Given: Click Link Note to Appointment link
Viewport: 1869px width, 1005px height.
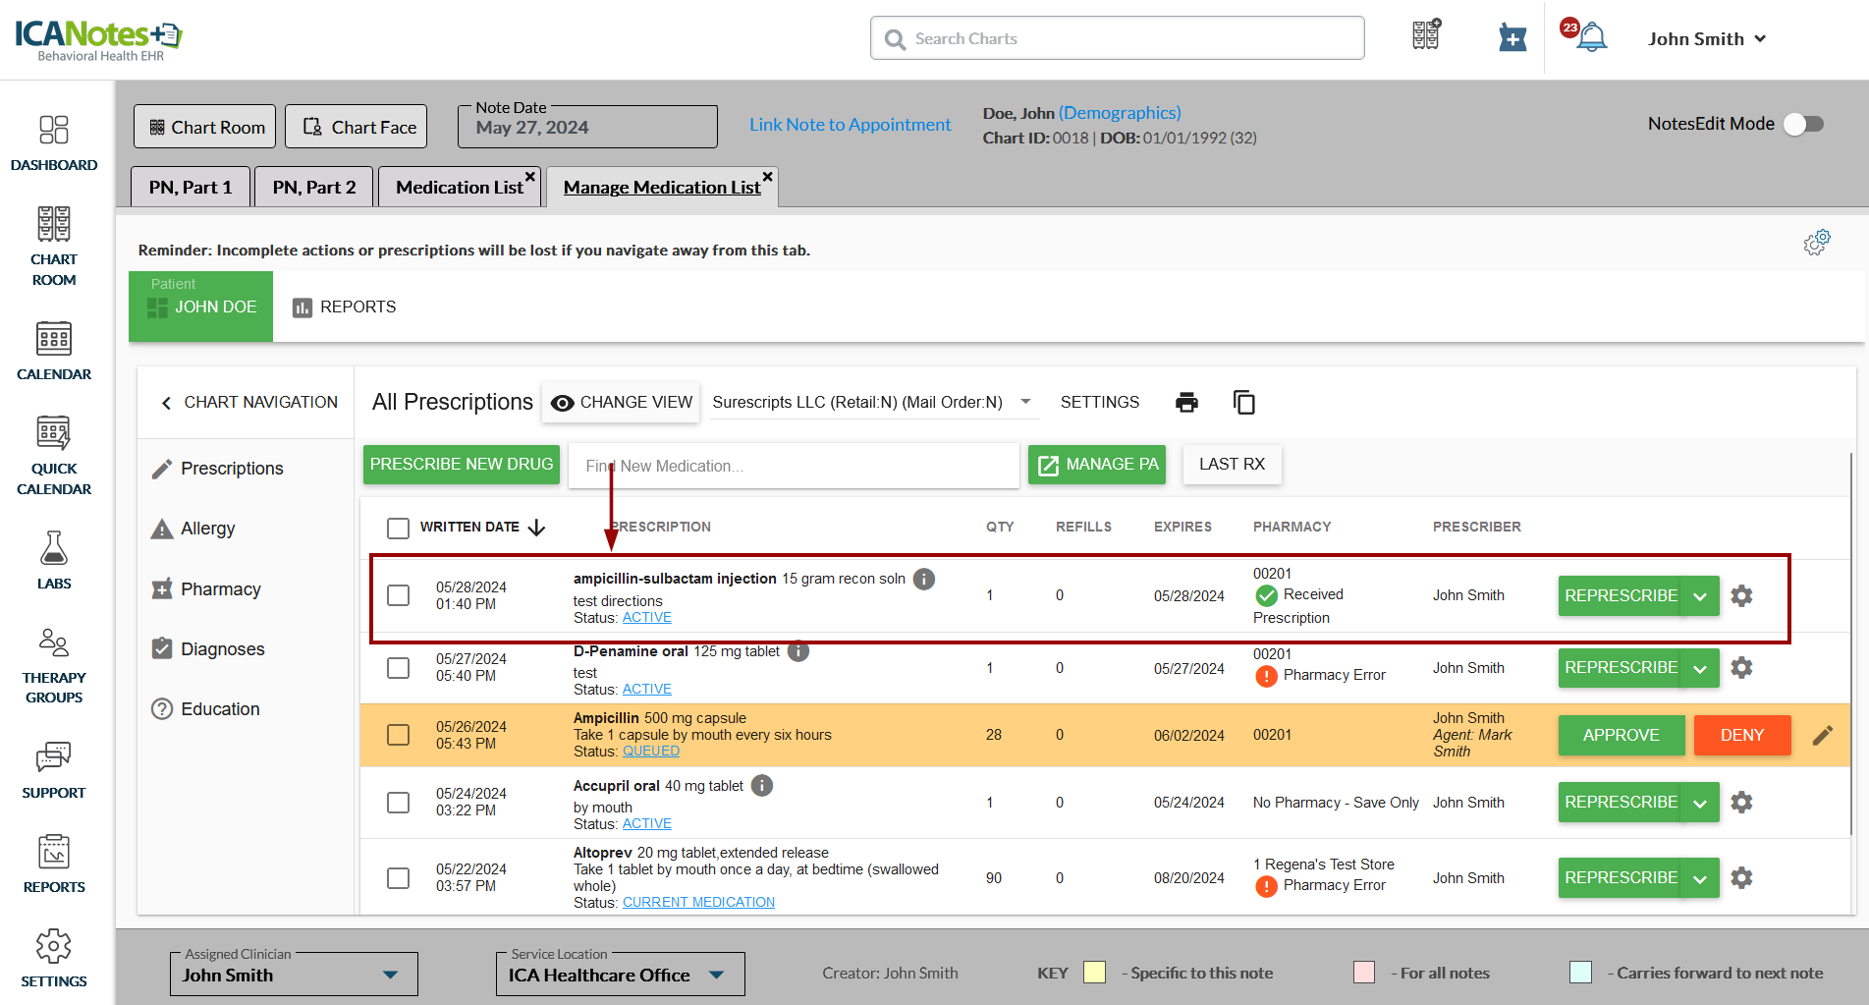Looking at the screenshot, I should click(x=850, y=125).
